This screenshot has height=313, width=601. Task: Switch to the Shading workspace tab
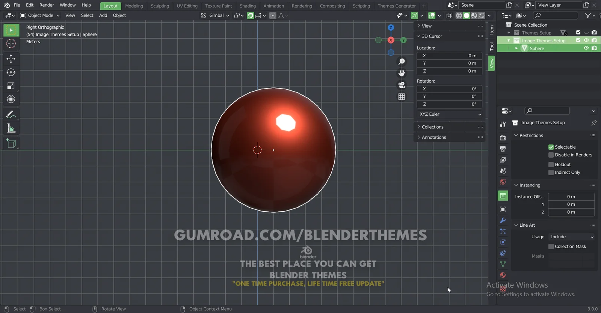[x=248, y=6]
